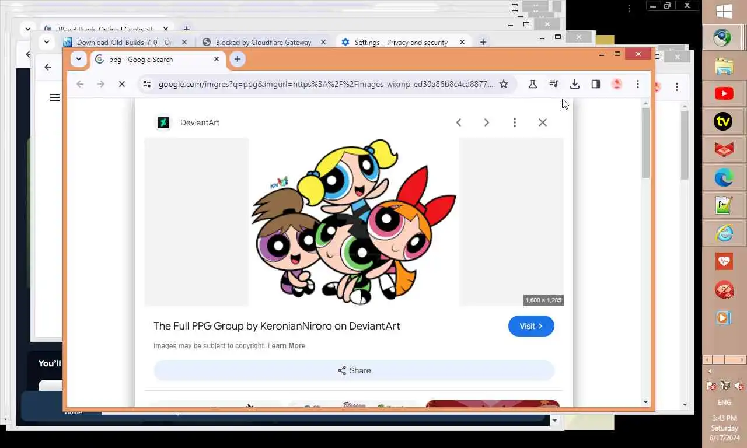Image resolution: width=747 pixels, height=448 pixels.
Task: Show hidden system tray icons arrow
Action: (710, 372)
